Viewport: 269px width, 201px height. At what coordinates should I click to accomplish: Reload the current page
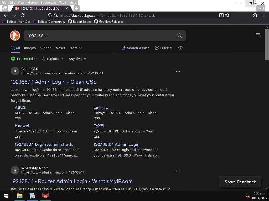23,15
